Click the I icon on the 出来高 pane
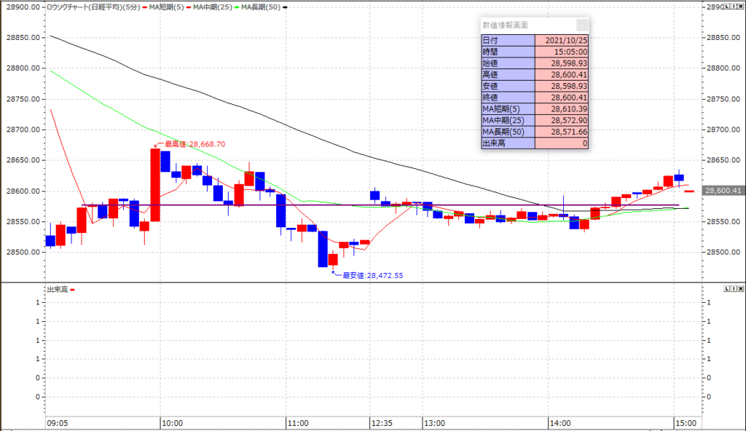Screen dimensions: 746x431 pyautogui.click(x=734, y=289)
